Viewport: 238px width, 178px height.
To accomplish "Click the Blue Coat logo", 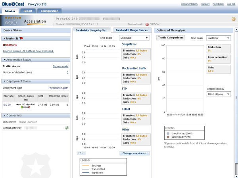I will pos(13,4).
